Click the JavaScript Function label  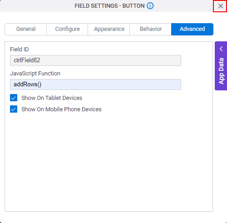coord(35,74)
